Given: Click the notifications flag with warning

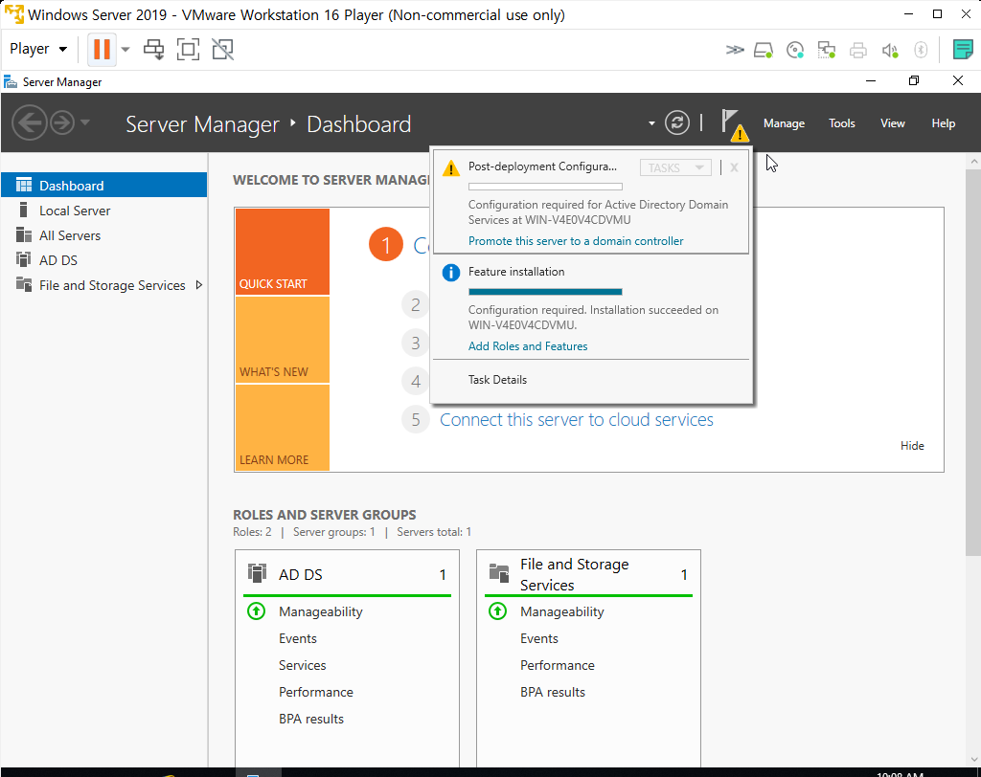Looking at the screenshot, I should point(734,124).
